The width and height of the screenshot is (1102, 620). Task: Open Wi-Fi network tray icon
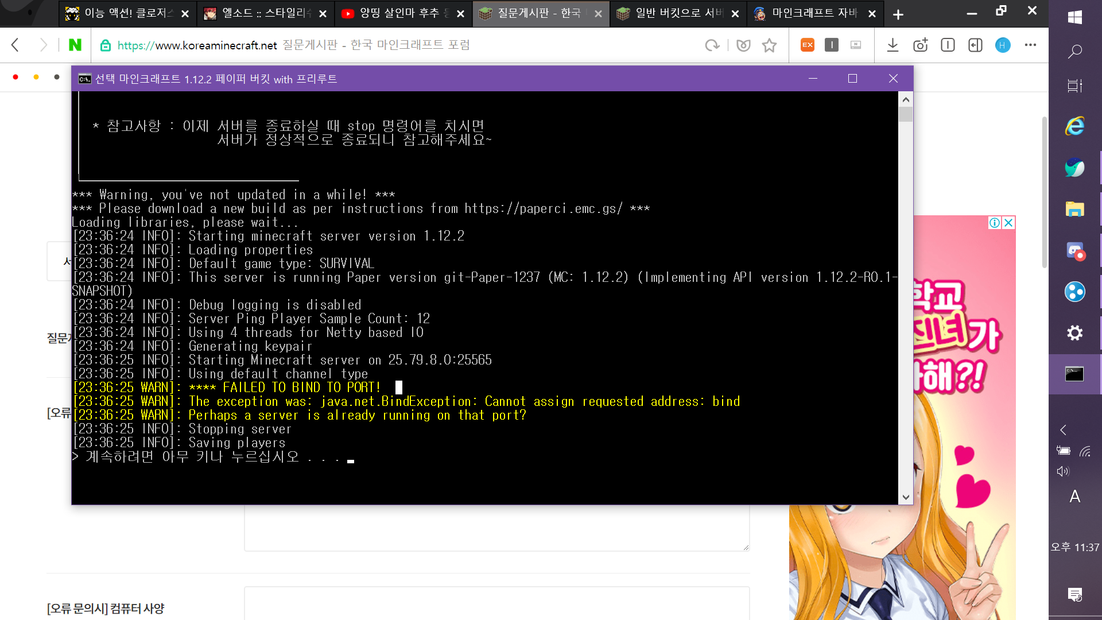tap(1085, 451)
